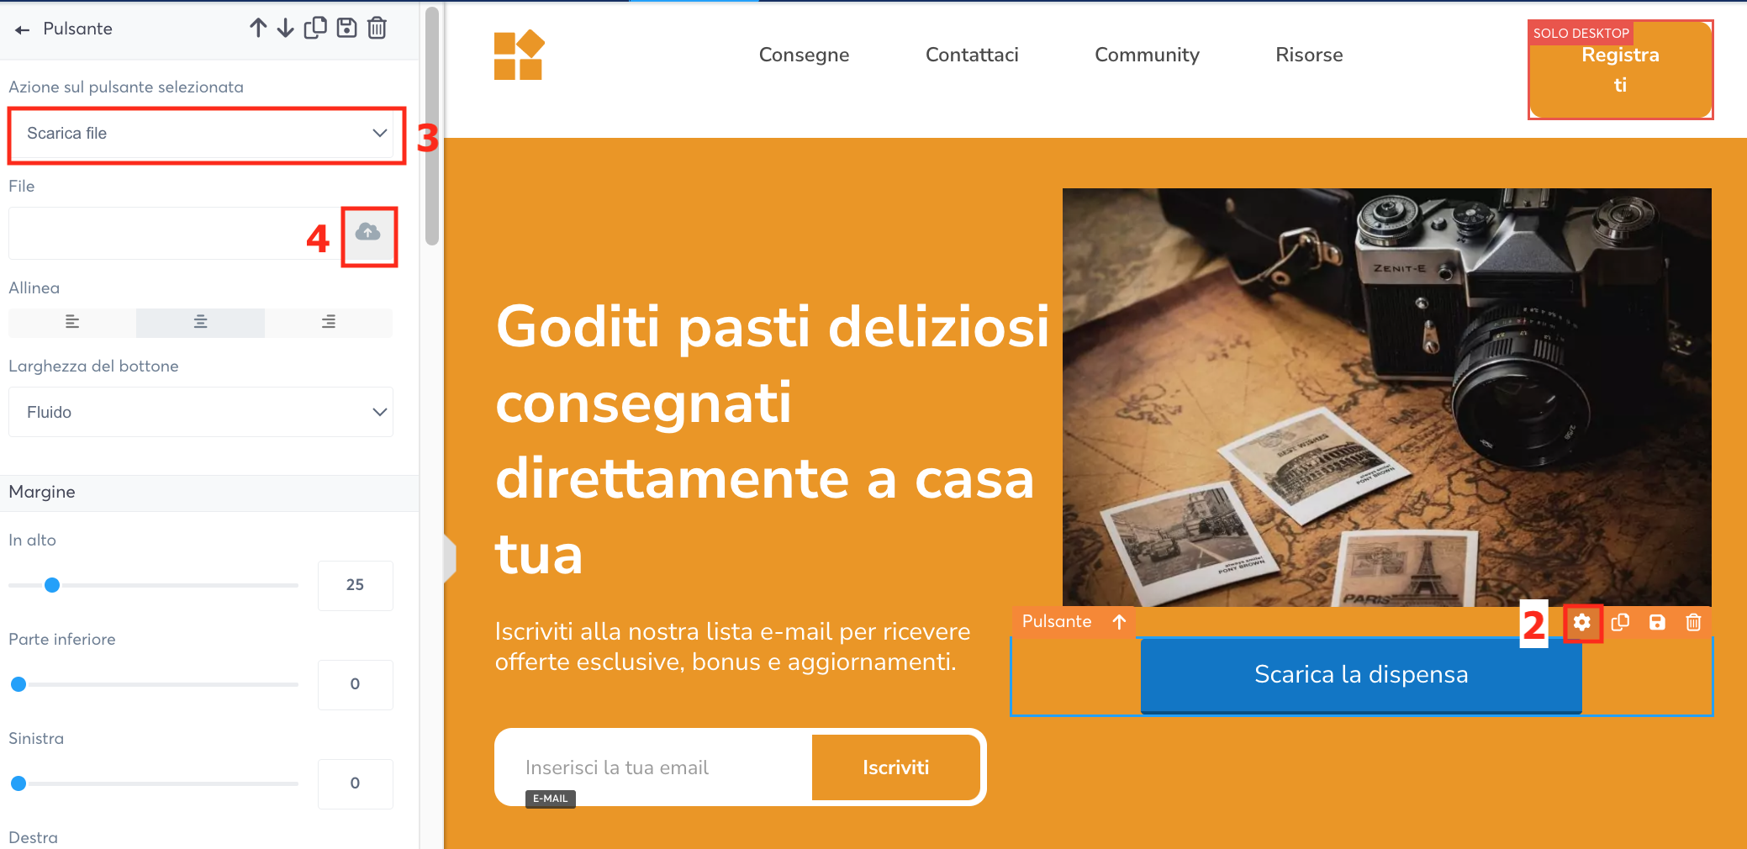
Task: Select center alignment option
Action: (x=200, y=322)
